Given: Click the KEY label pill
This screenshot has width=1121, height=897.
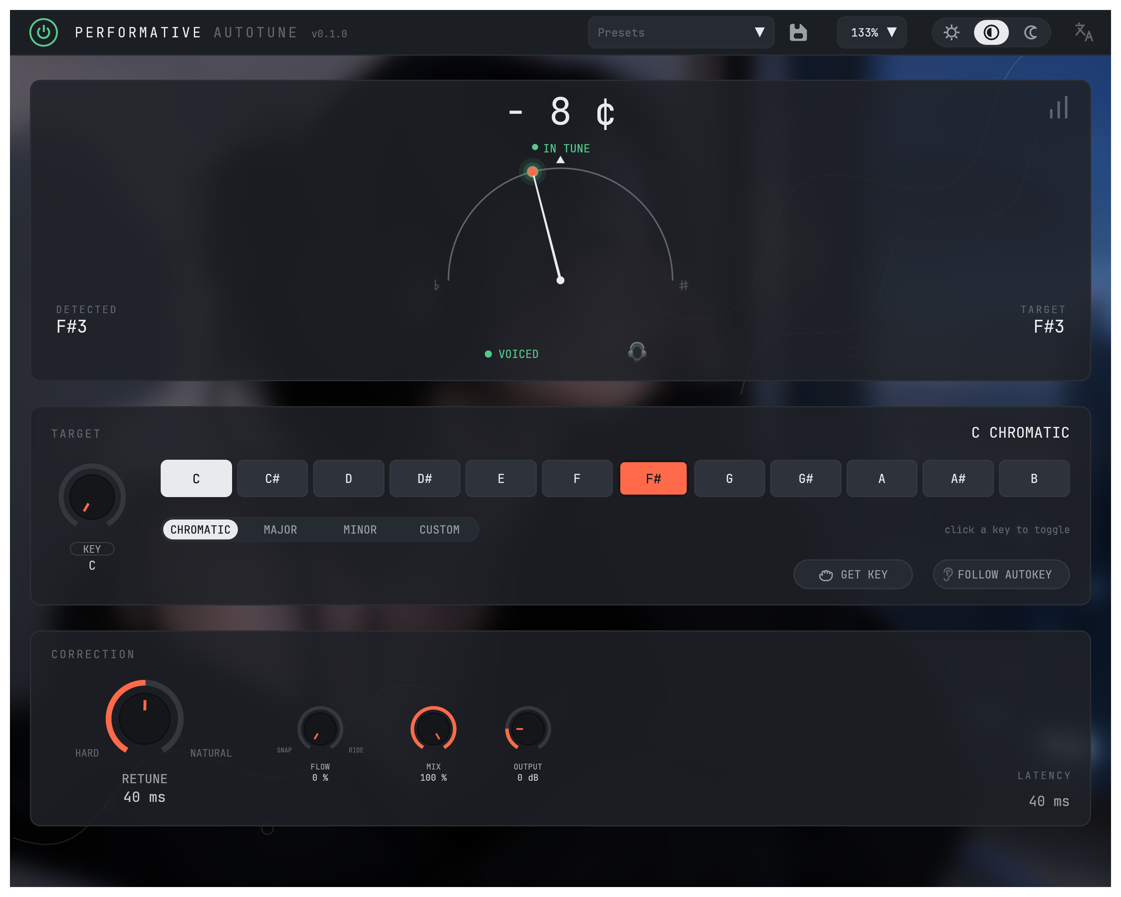Looking at the screenshot, I should [x=92, y=549].
